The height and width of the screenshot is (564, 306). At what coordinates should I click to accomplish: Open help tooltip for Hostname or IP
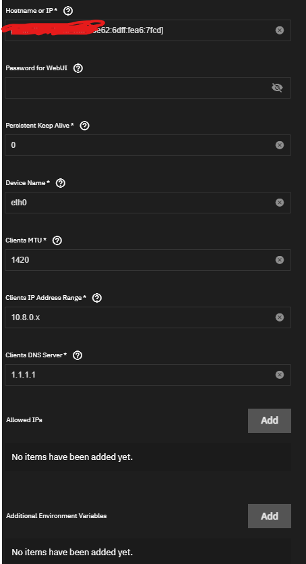coord(68,11)
